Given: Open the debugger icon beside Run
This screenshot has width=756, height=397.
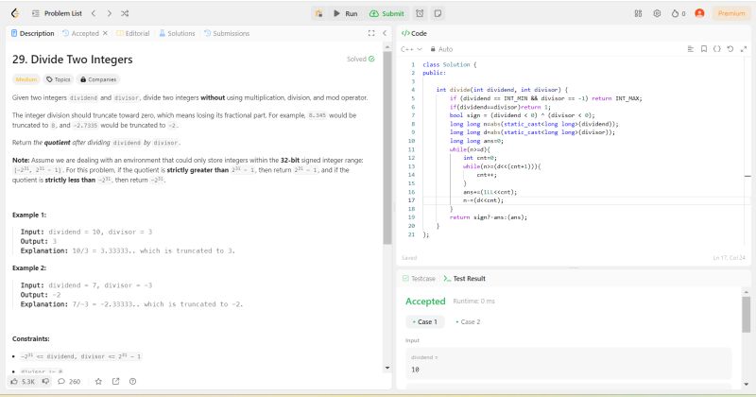Looking at the screenshot, I should pyautogui.click(x=318, y=13).
